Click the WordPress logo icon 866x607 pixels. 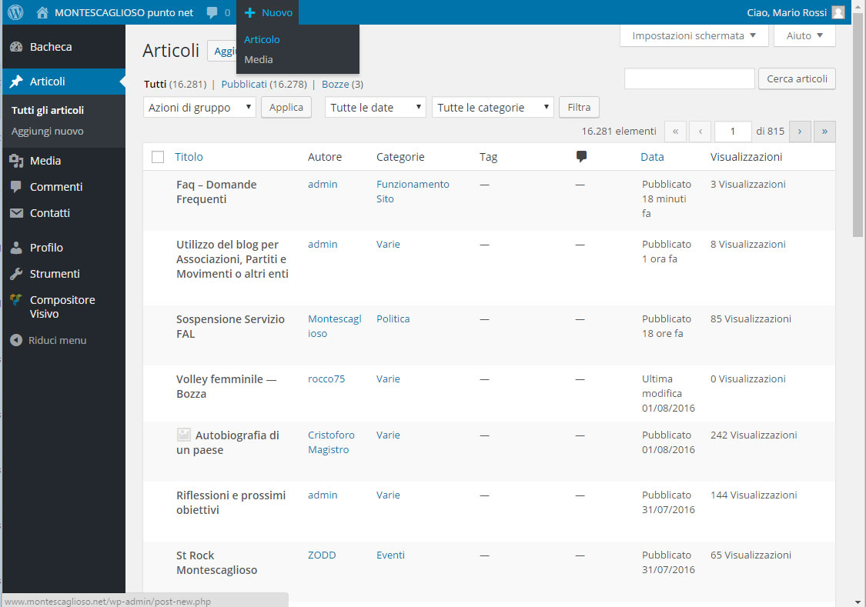click(15, 12)
